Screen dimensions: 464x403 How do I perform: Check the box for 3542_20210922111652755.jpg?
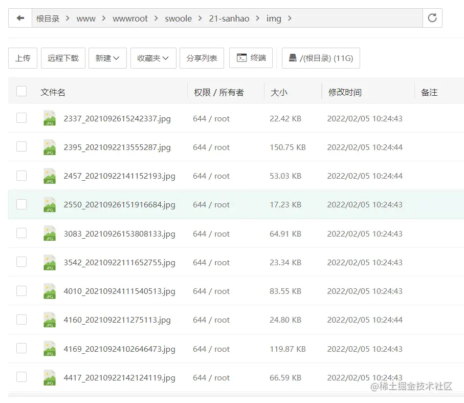(x=21, y=262)
